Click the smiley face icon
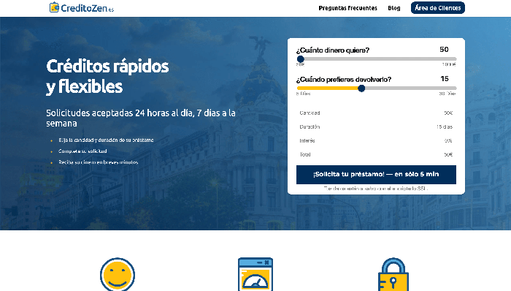Viewport: 511px width, 291px height. tap(118, 274)
